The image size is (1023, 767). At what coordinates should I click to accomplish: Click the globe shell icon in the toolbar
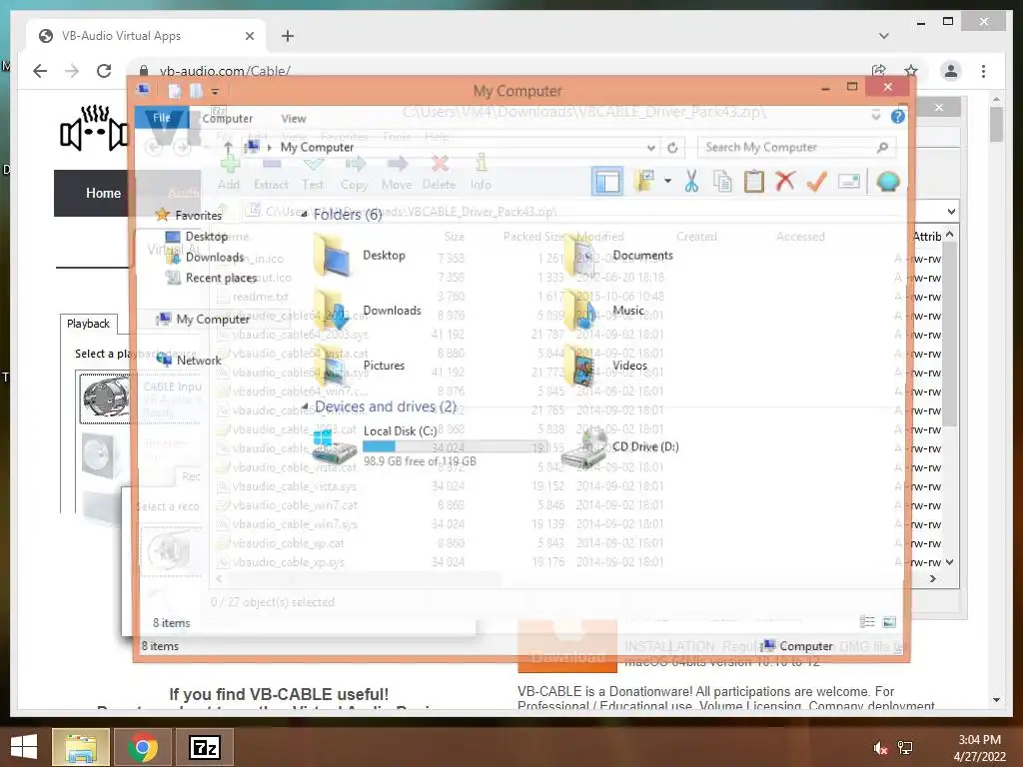point(888,182)
